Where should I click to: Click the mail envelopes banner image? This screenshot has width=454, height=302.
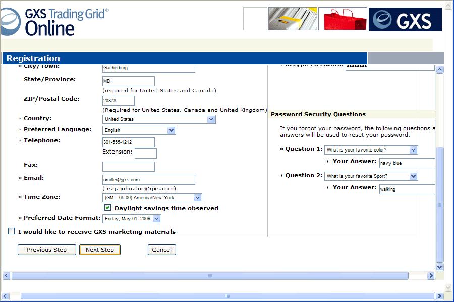[x=293, y=19]
